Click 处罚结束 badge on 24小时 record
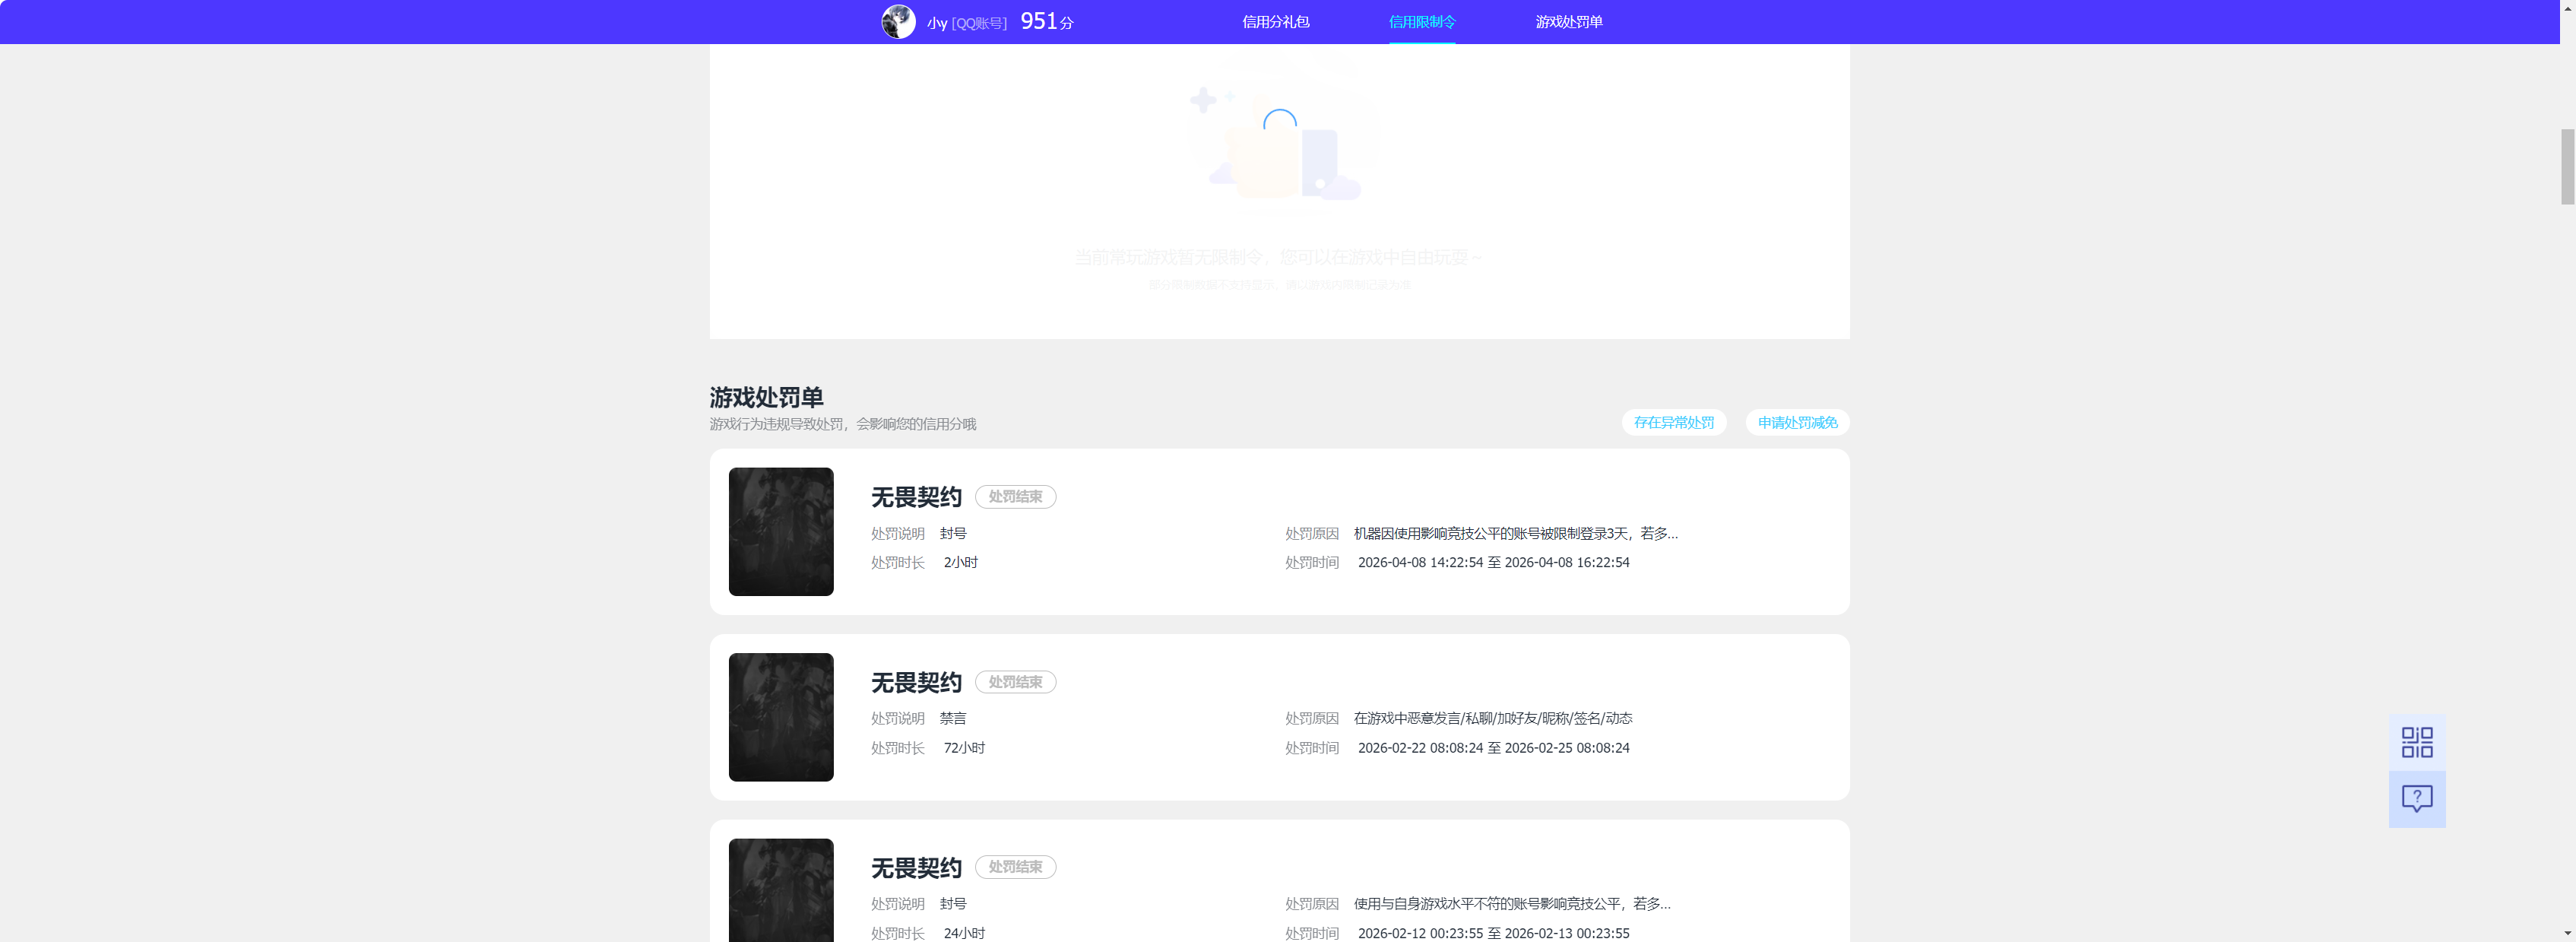 [1015, 867]
